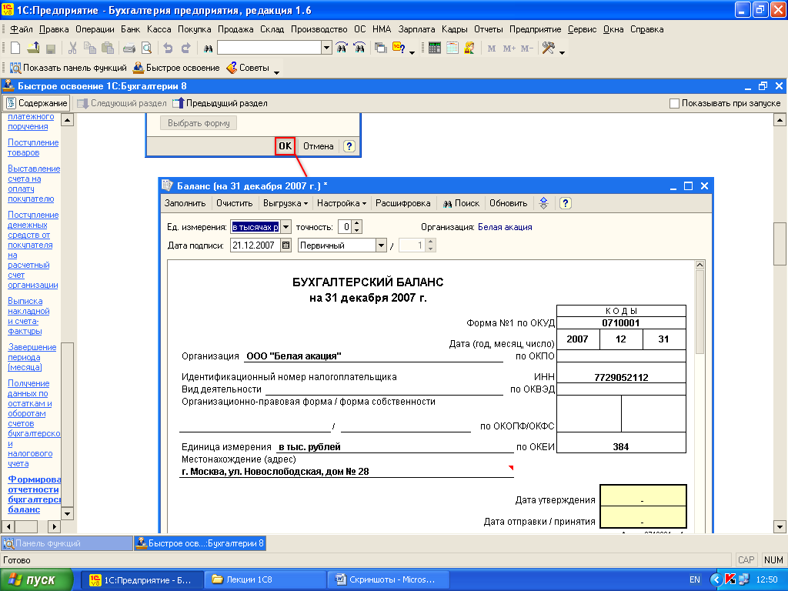Screen dimensions: 788x591
Task: Click the Заполнить button
Action: tap(185, 203)
